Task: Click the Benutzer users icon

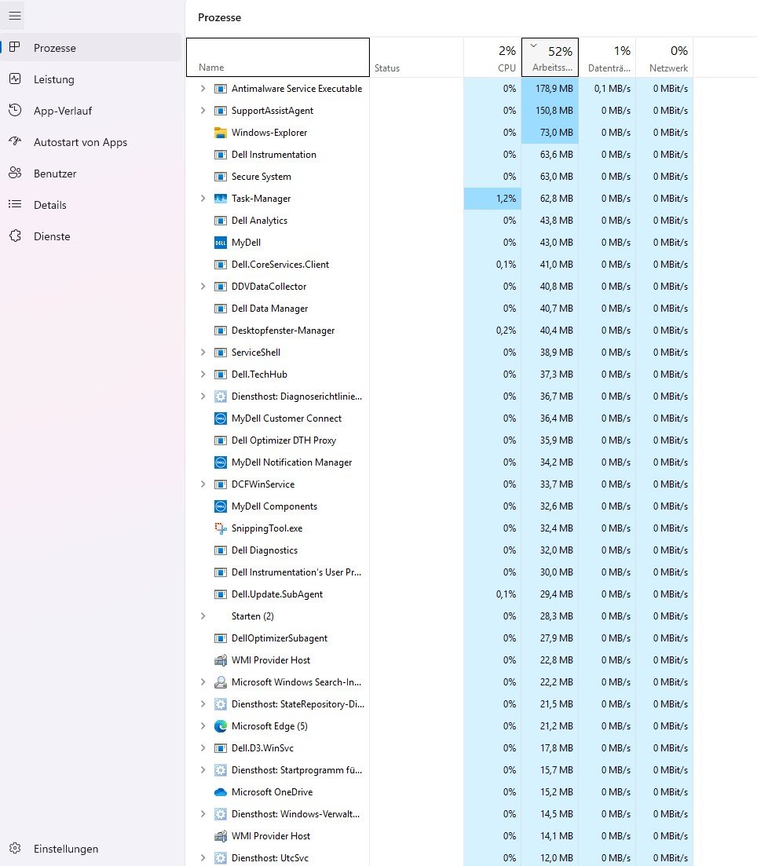Action: click(x=15, y=174)
